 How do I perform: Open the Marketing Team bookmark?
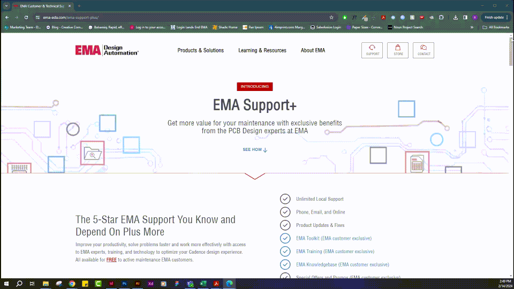[x=22, y=27]
